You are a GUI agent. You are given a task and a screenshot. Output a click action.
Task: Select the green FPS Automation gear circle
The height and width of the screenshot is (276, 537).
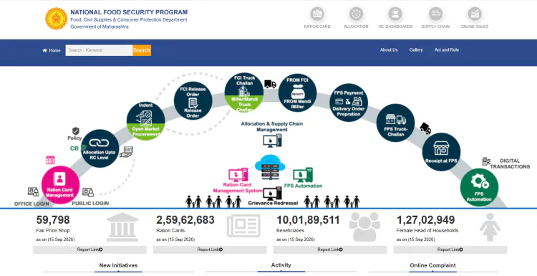click(x=479, y=187)
